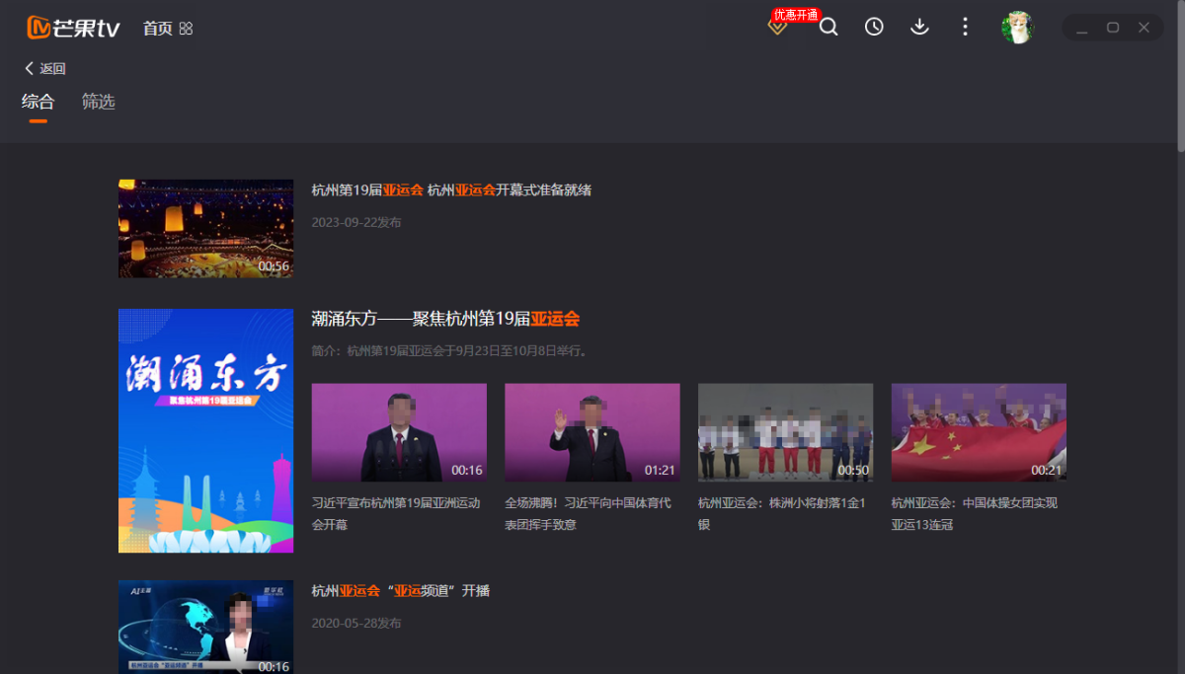Play the 01:21 waving clip thumbnail
The image size is (1185, 674).
pos(592,432)
